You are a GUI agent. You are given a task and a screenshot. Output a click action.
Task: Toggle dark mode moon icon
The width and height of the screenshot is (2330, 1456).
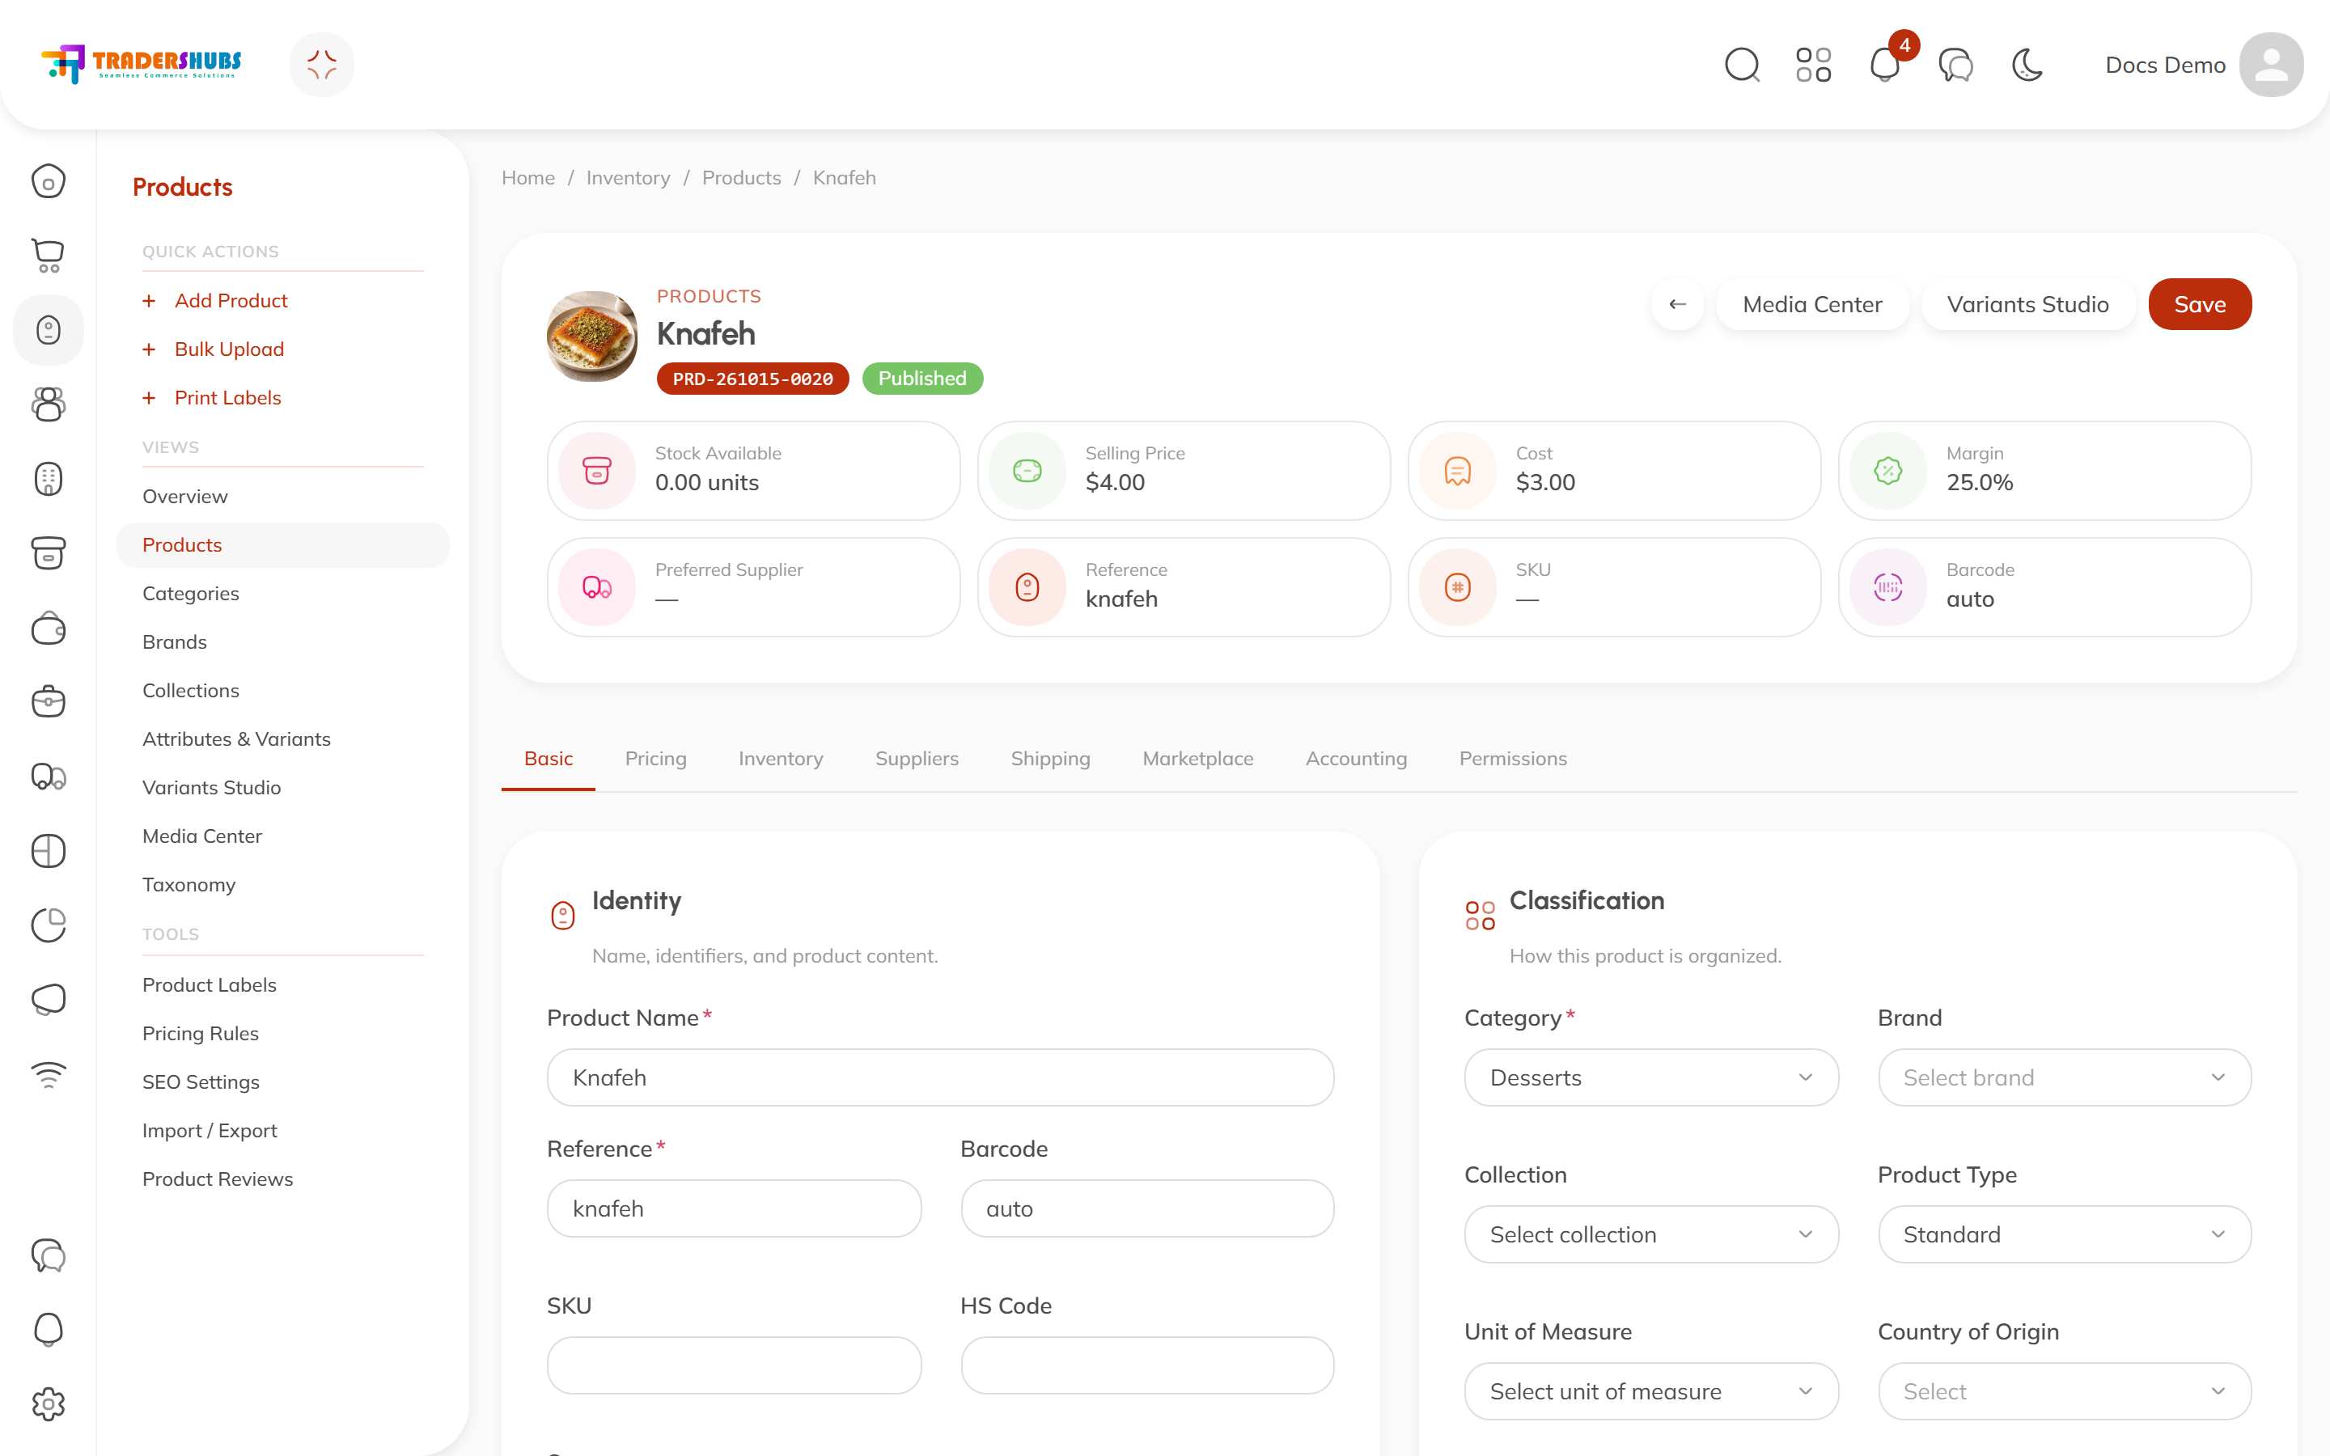point(2027,65)
